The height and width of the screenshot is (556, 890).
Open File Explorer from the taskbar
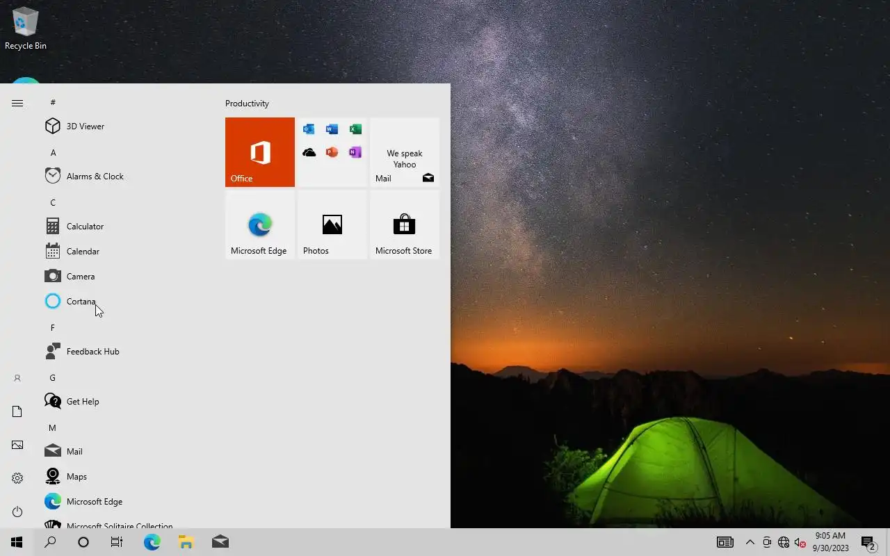[x=186, y=542]
